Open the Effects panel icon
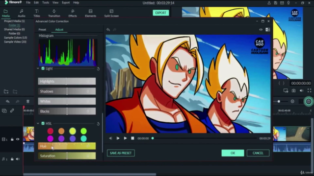Viewport: 314px width, 176px height. click(73, 11)
